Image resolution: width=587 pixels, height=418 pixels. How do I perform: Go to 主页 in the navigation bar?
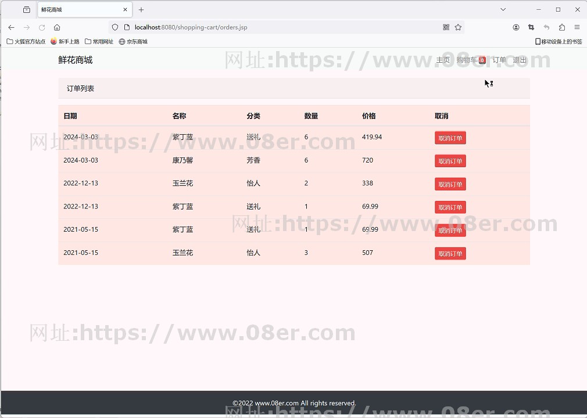tap(443, 60)
